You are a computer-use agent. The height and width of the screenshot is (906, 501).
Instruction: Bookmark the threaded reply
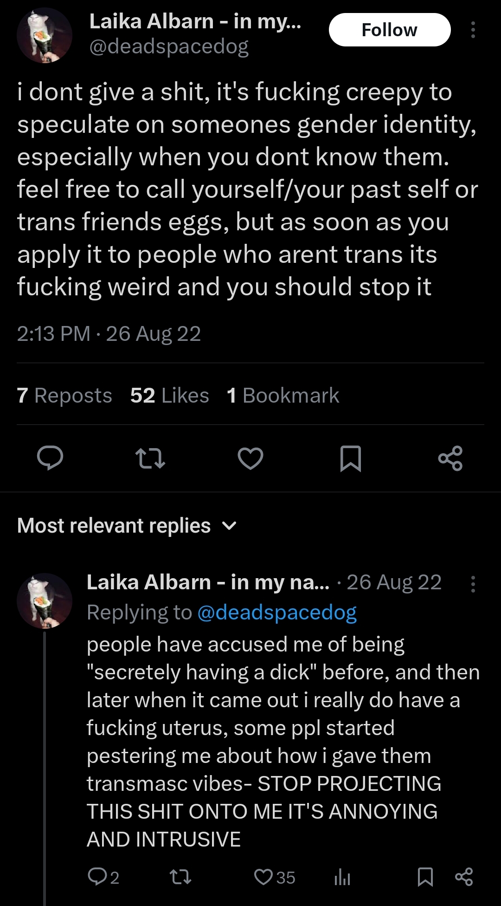coord(425,877)
